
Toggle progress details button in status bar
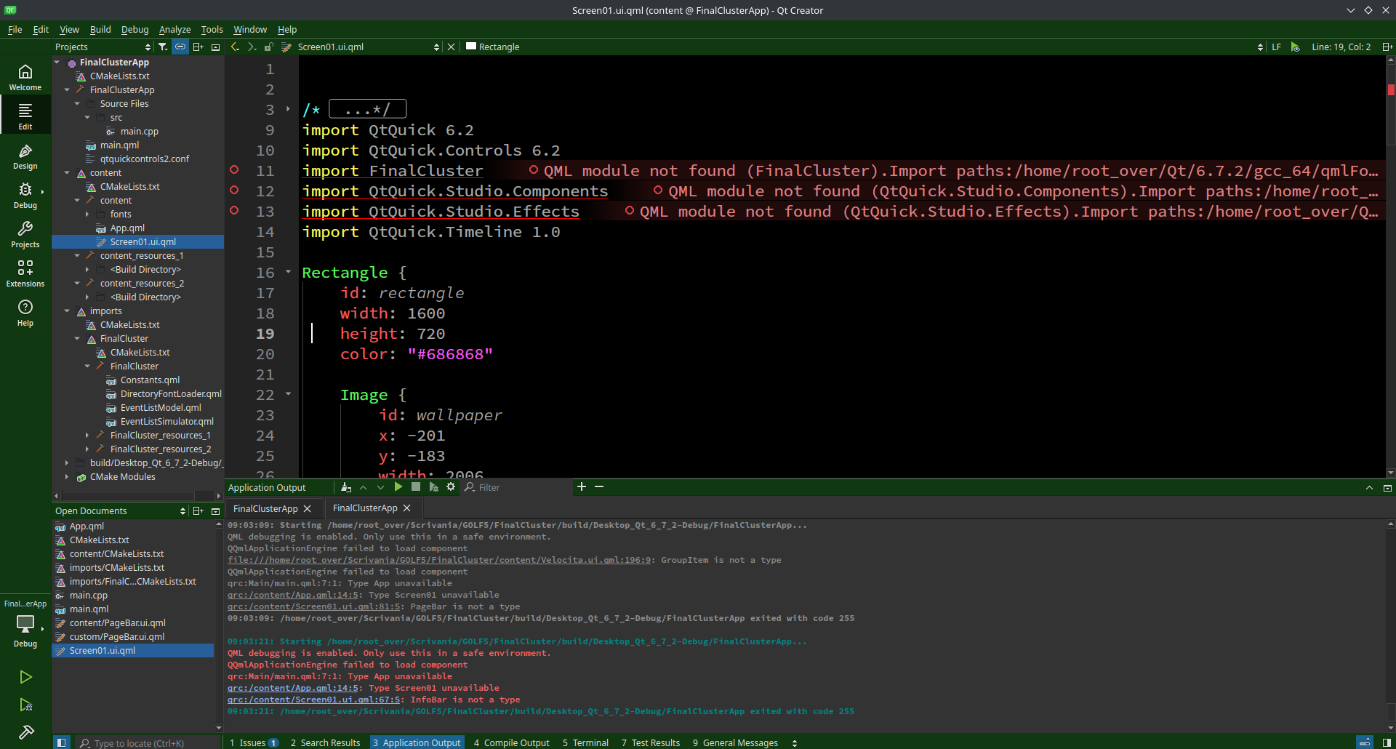click(x=1365, y=742)
